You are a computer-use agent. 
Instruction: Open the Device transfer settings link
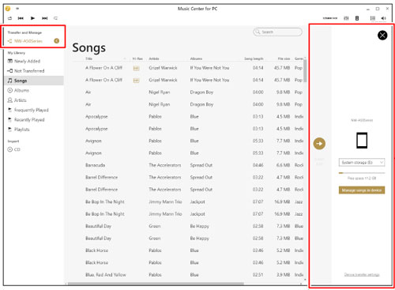(x=362, y=275)
